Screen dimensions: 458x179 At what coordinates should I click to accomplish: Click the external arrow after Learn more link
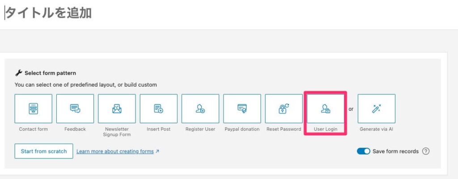tap(157, 151)
